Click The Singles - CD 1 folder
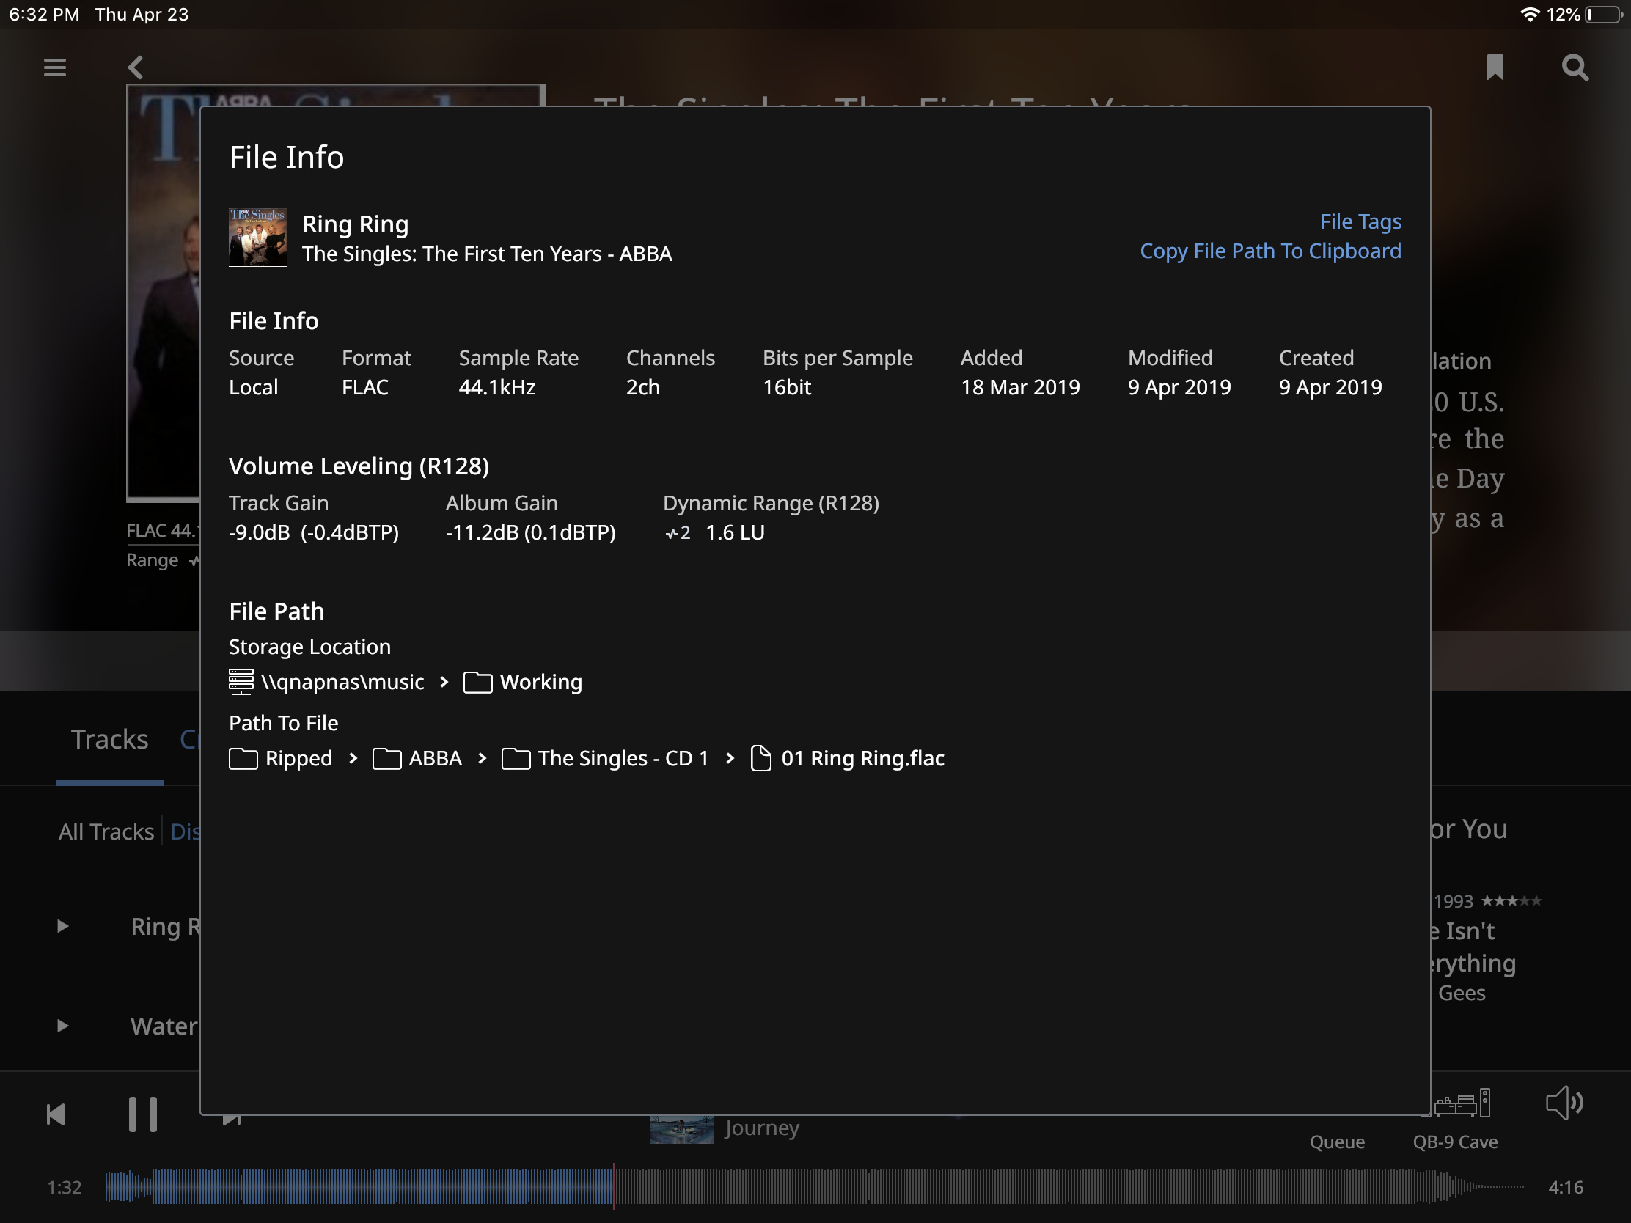 click(x=604, y=758)
